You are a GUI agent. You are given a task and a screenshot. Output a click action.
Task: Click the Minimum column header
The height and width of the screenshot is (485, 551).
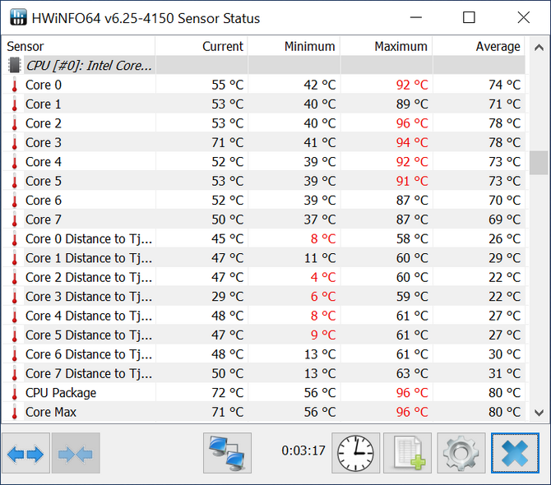coord(294,46)
